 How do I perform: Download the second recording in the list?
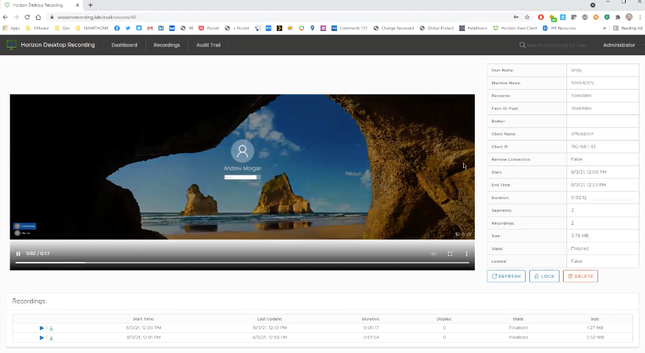coord(51,337)
